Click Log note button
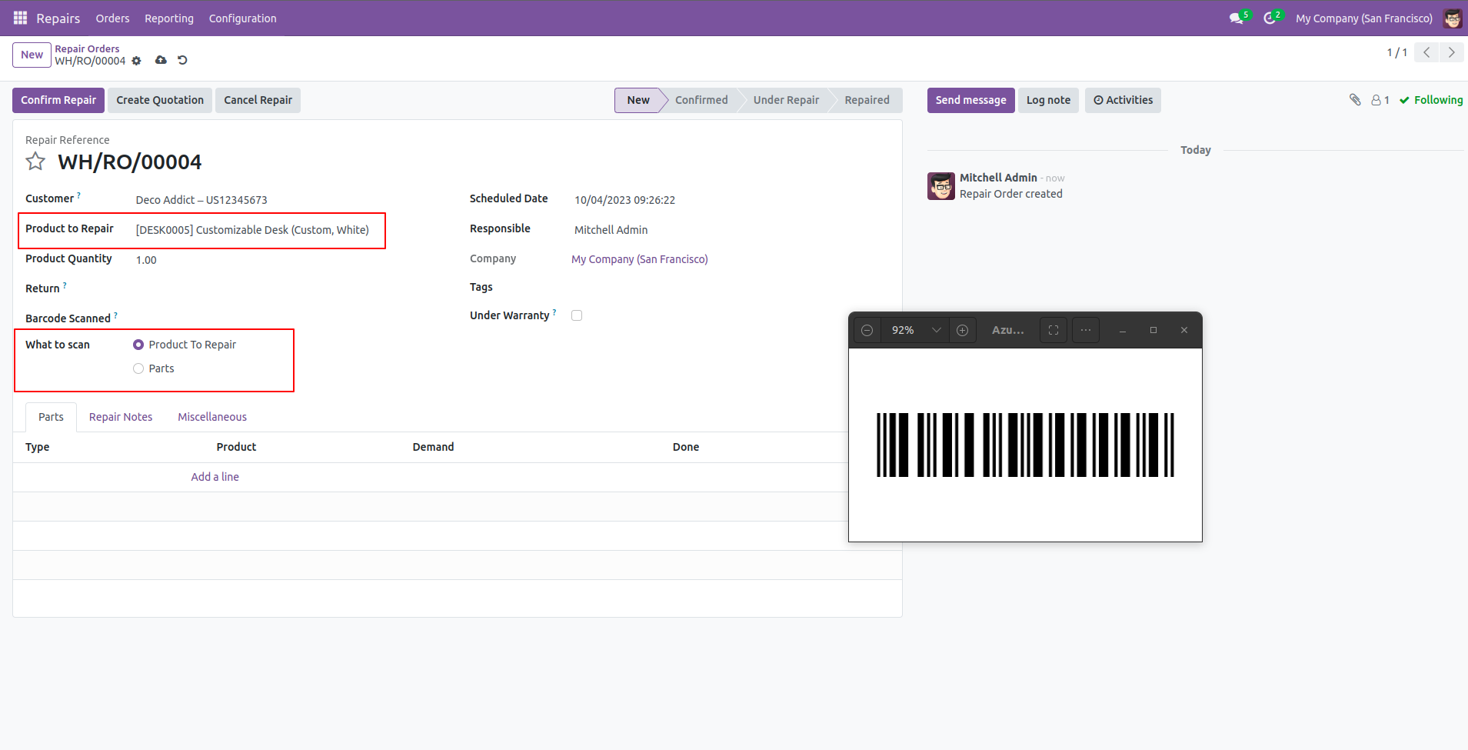This screenshot has height=750, width=1468. pyautogui.click(x=1048, y=100)
